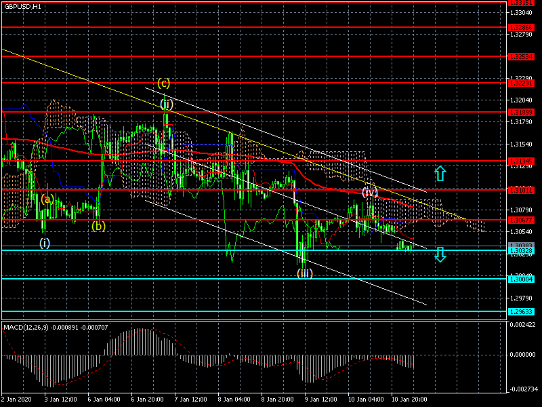Select the (i) wave label

point(45,243)
